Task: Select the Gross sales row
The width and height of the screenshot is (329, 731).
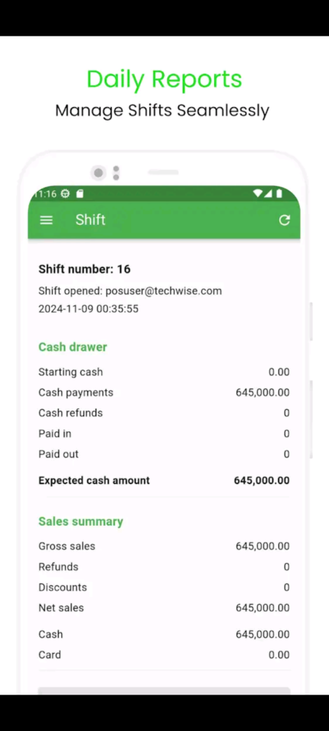Action: point(164,546)
